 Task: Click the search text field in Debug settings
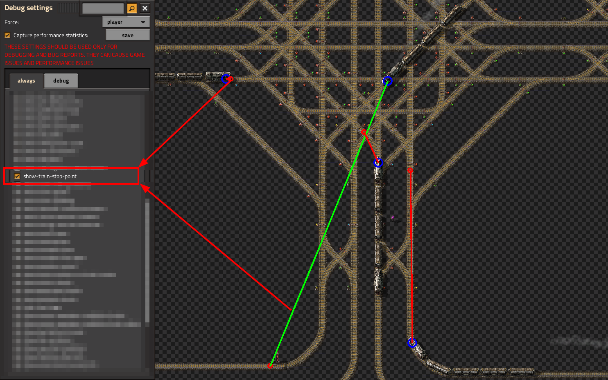click(x=103, y=8)
